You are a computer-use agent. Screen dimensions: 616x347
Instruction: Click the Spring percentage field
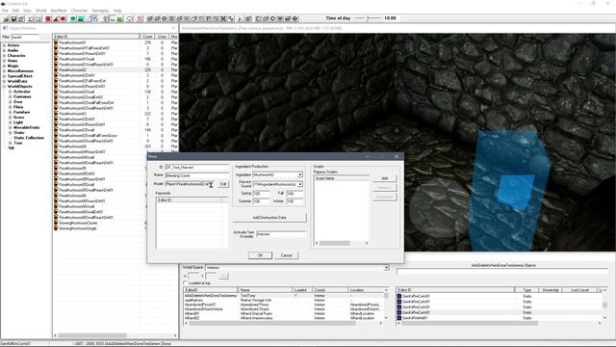pos(261,194)
